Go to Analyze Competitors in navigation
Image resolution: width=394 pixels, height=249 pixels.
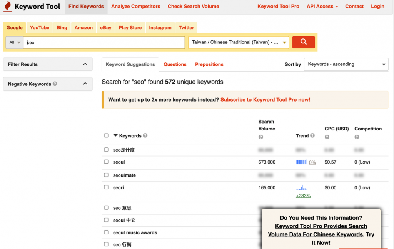pos(136,7)
